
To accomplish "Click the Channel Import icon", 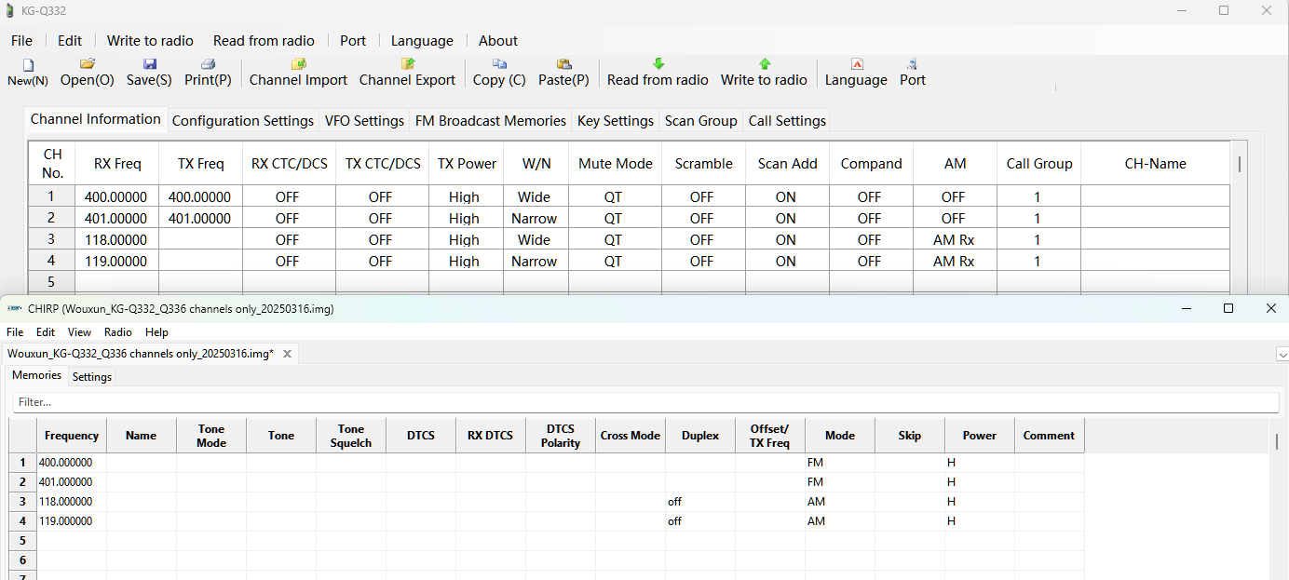I will [x=298, y=64].
